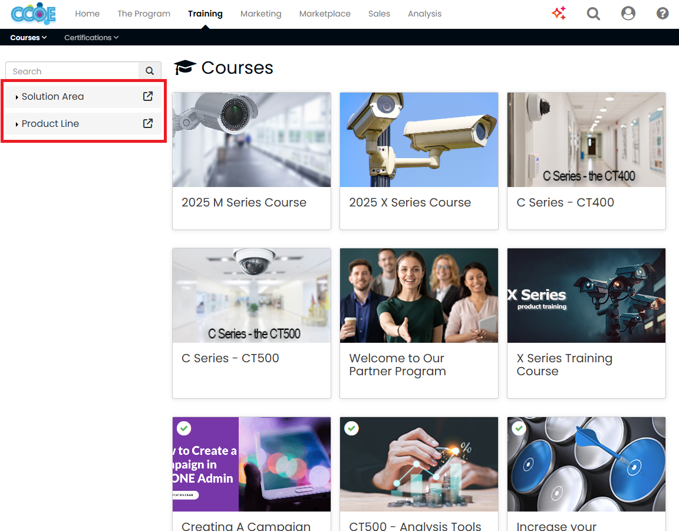This screenshot has width=679, height=531.
Task: Click the checkmark badge on Increase your course tile
Action: point(519,428)
